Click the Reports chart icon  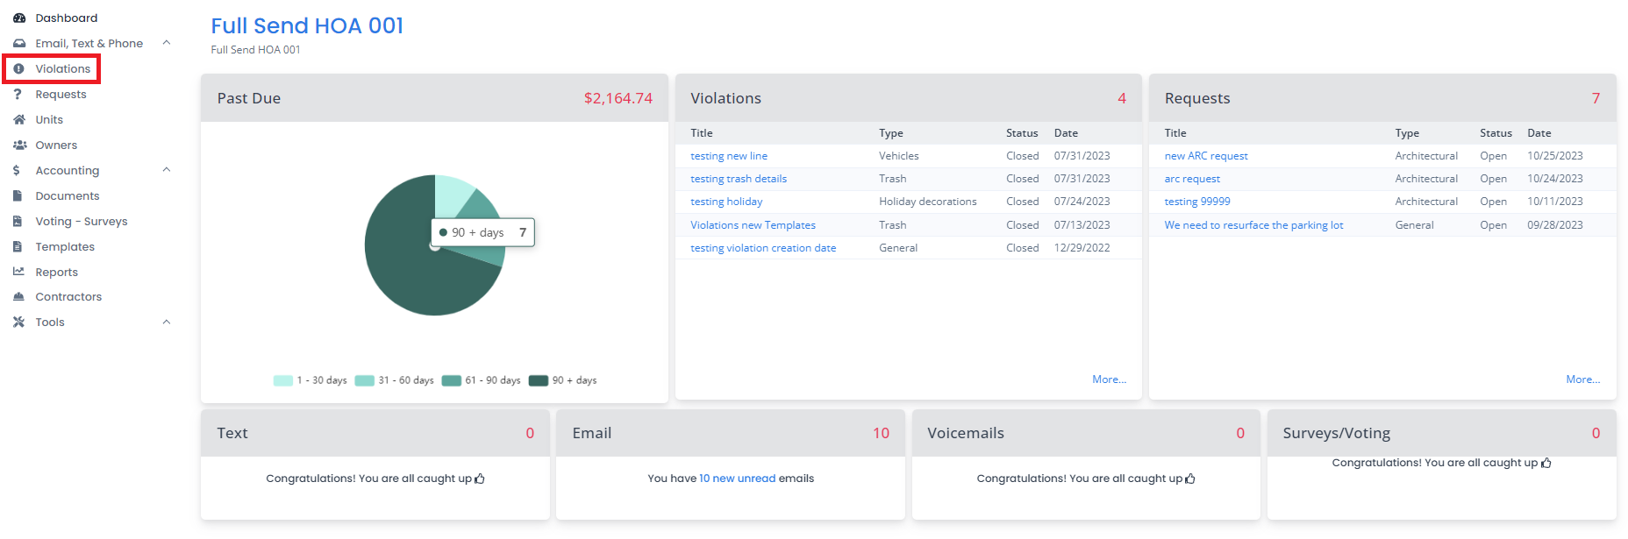pyautogui.click(x=18, y=272)
